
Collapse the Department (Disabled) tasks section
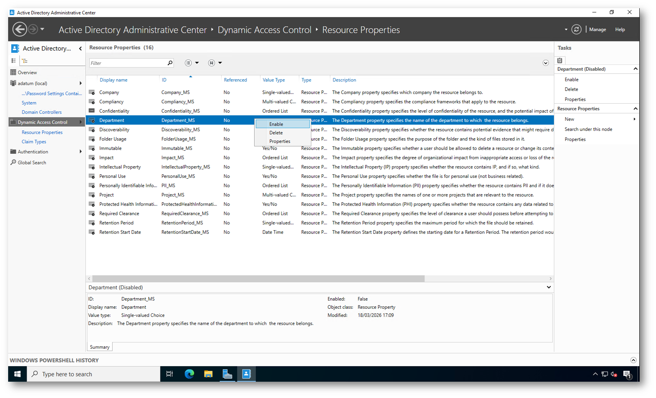coord(635,69)
